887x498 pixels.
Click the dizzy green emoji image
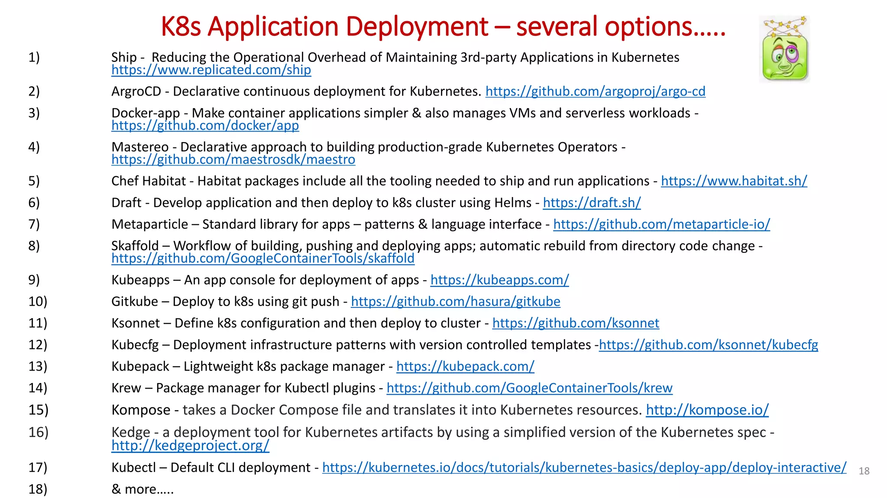(784, 49)
